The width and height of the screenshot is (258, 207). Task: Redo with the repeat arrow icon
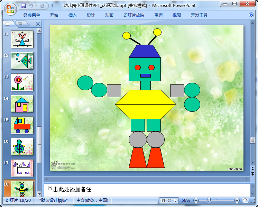pyautogui.click(x=42, y=6)
